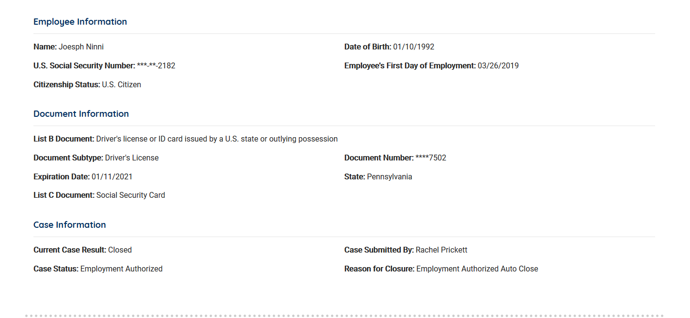Viewport: 690px width, 318px height.
Task: Click the Name field label
Action: point(45,47)
